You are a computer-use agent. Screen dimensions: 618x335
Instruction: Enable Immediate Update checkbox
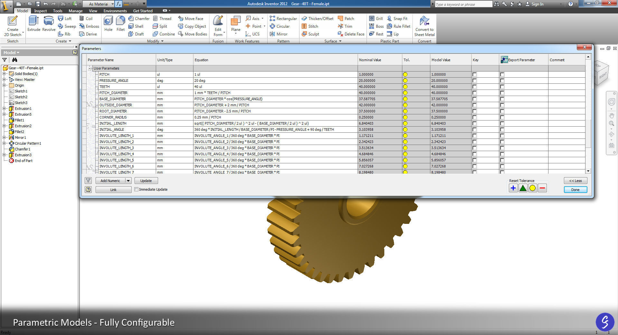pos(136,189)
